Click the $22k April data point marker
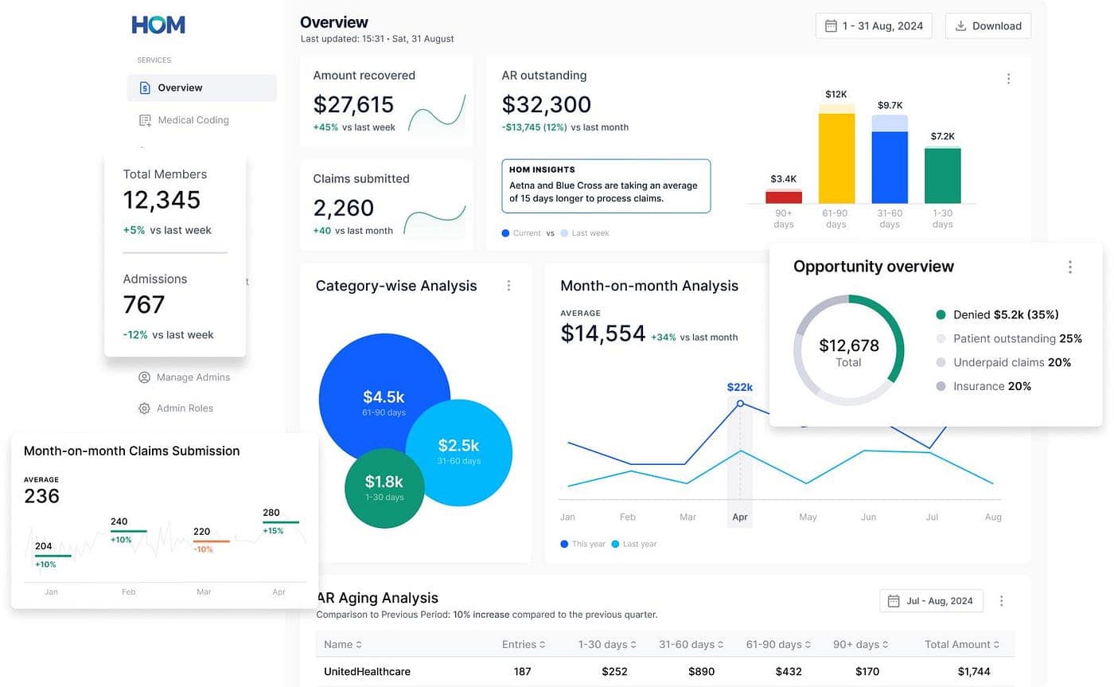 click(740, 404)
